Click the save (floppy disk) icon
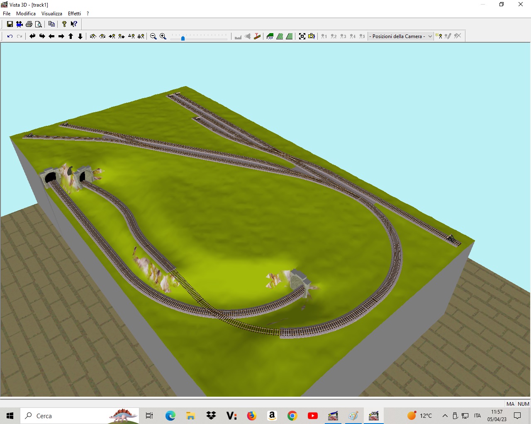The height and width of the screenshot is (424, 531). pyautogui.click(x=10, y=24)
